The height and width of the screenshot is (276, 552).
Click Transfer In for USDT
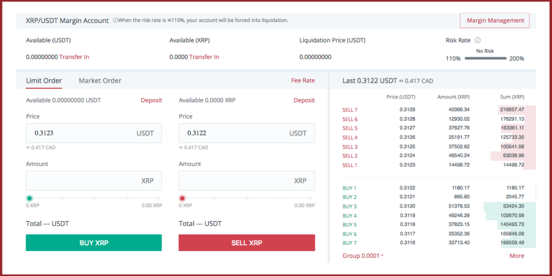point(74,57)
